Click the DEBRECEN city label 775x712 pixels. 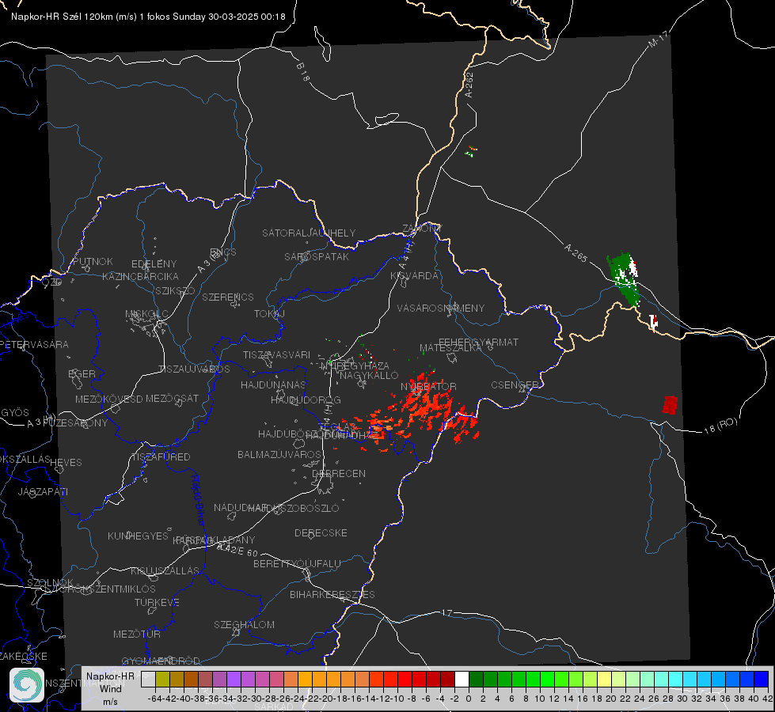click(x=339, y=473)
